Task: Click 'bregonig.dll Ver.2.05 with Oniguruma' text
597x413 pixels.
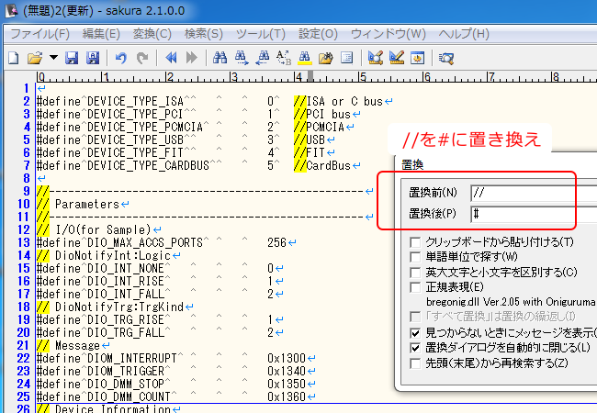Action: [511, 302]
